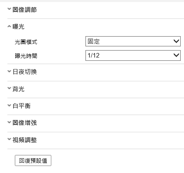Image resolution: width=184 pixels, height=173 pixels.
Task: Show the 視頻調整 settings section
Action: (25, 140)
